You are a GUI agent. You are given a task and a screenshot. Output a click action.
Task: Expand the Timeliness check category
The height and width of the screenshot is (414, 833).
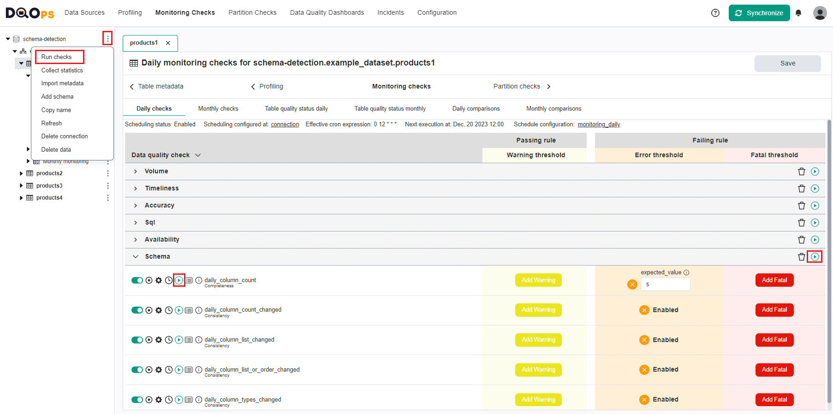[x=136, y=189]
